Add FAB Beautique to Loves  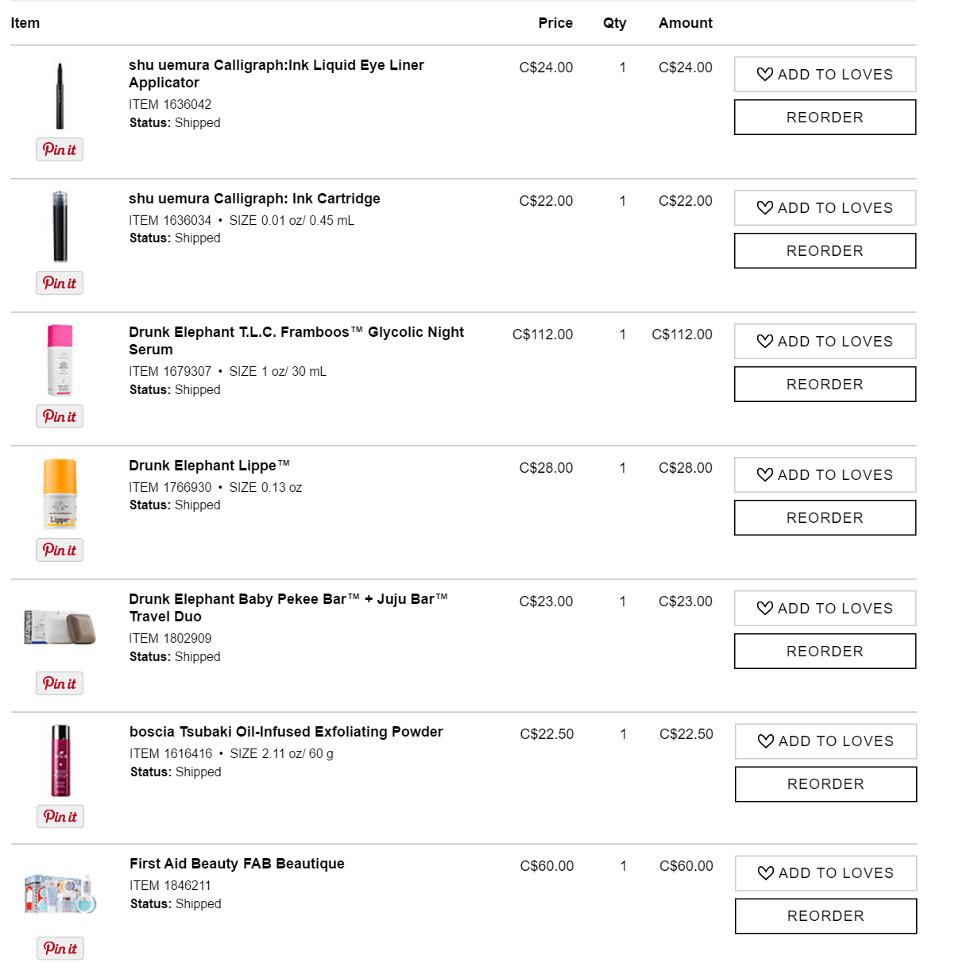point(825,873)
